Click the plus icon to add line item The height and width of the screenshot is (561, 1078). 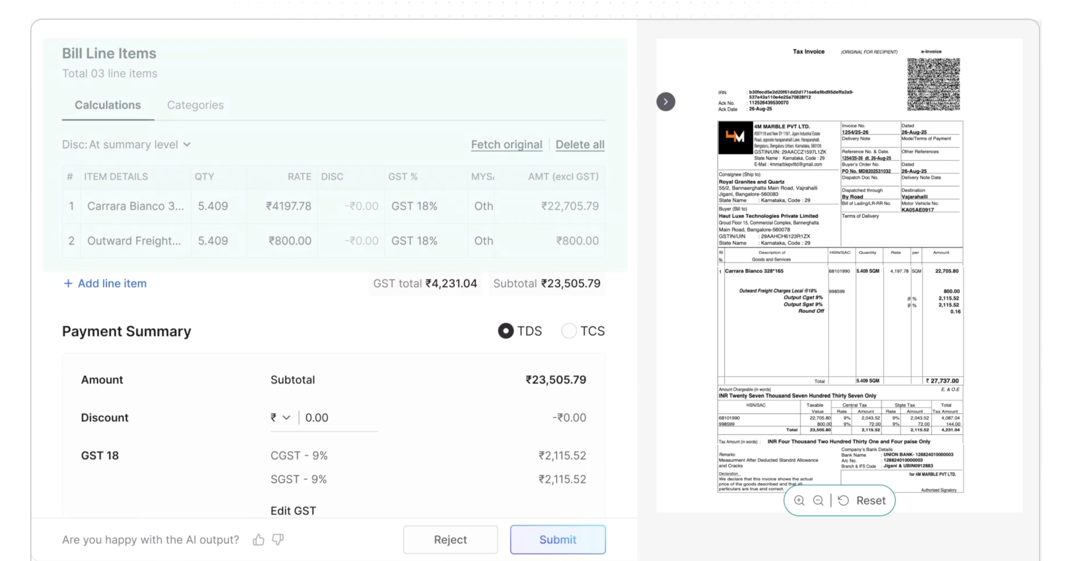(x=68, y=283)
